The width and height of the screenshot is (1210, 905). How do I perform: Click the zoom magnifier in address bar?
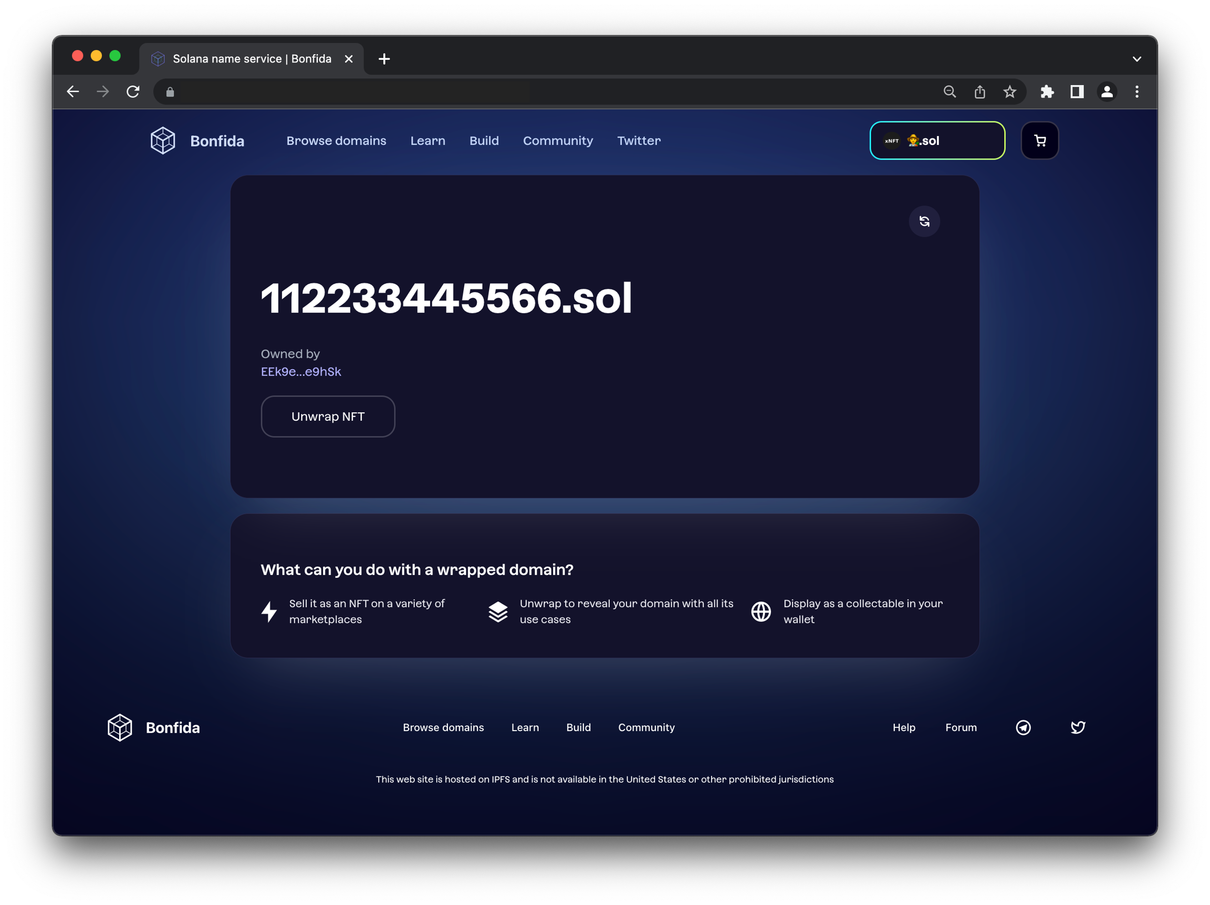tap(950, 92)
